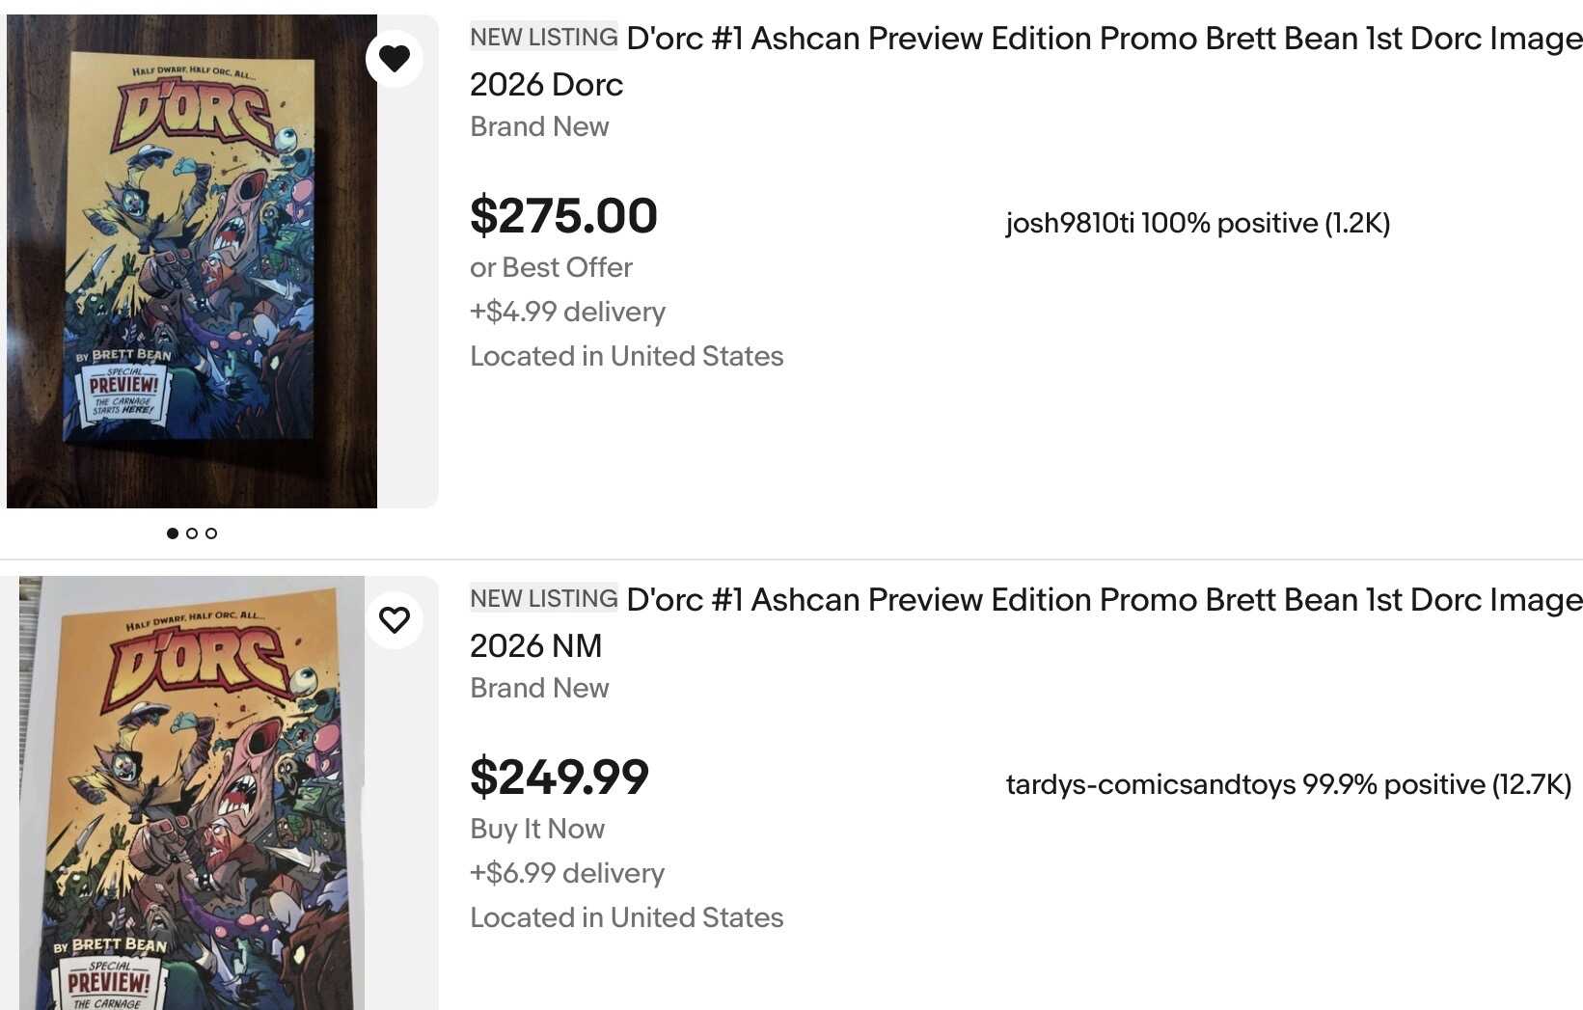Select the first image carousel dot
This screenshot has width=1583, height=1010.
[x=173, y=533]
